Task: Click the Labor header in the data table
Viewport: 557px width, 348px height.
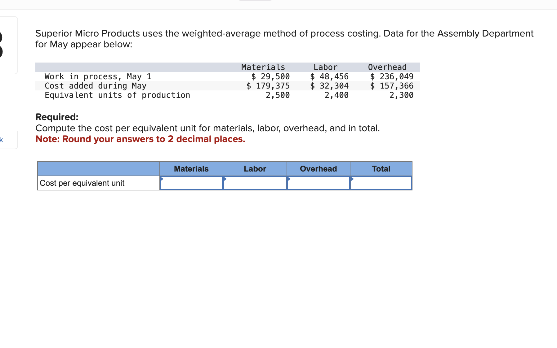Action: [x=325, y=67]
